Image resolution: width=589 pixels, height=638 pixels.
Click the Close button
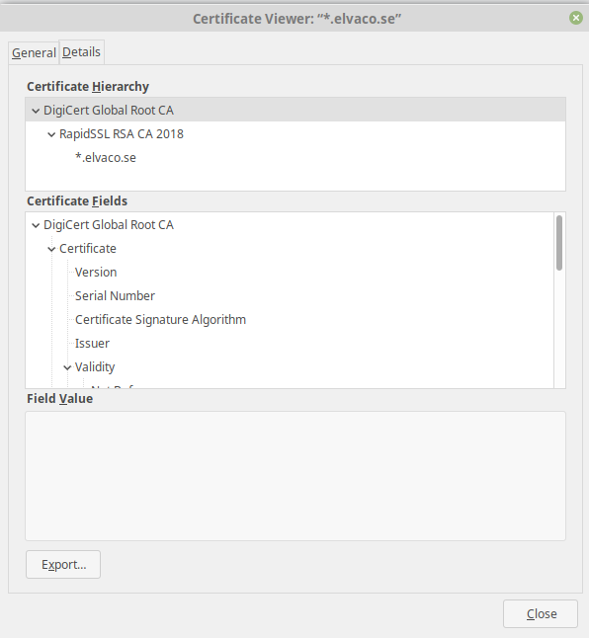[541, 613]
